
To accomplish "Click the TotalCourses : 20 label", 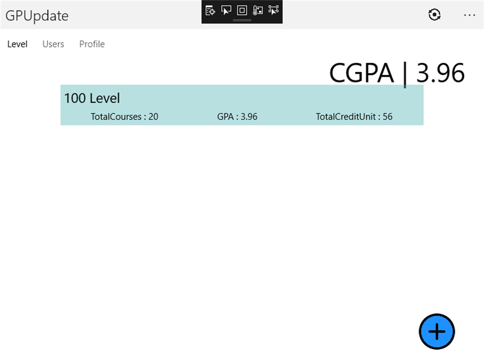I will [x=124, y=117].
